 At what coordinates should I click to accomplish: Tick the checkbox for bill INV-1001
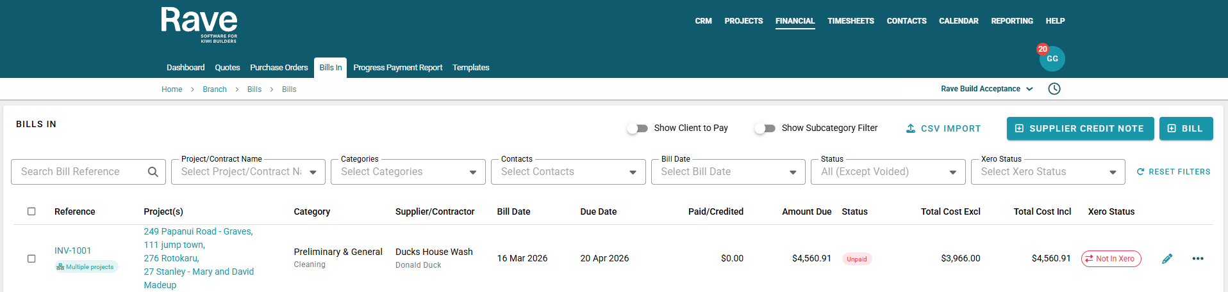pyautogui.click(x=31, y=259)
